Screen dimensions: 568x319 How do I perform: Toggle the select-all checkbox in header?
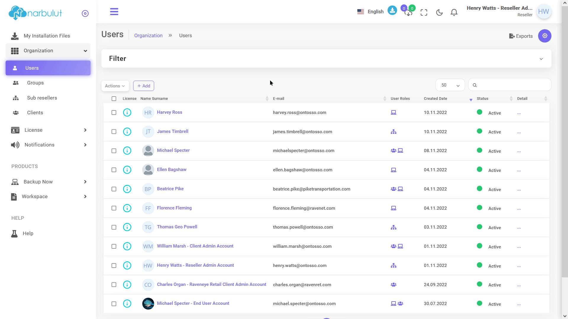[114, 99]
